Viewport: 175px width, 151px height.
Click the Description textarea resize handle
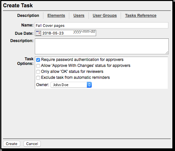coord(167,53)
